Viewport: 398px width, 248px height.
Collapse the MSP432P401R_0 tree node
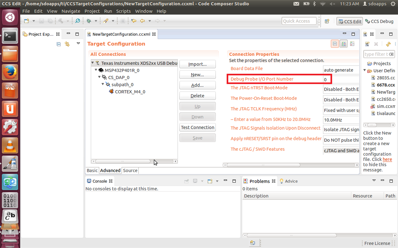tap(96, 70)
